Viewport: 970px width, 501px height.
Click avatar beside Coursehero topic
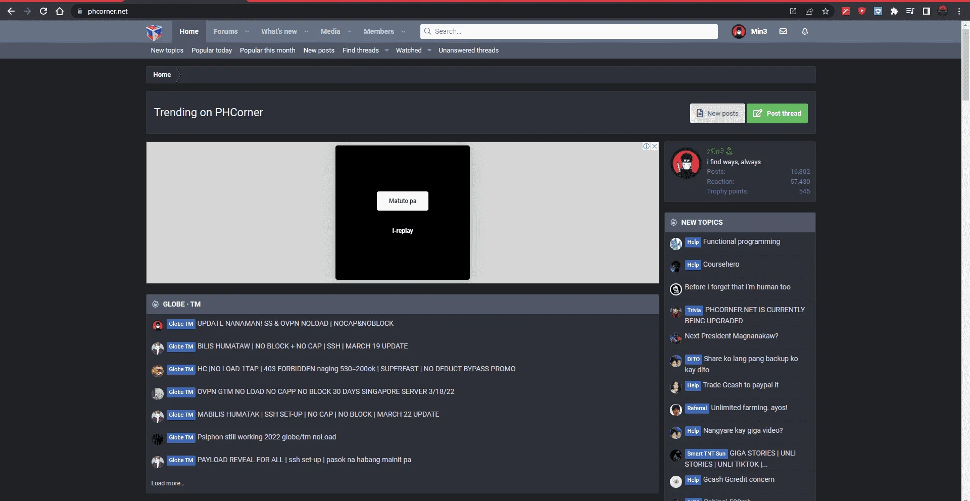(676, 267)
